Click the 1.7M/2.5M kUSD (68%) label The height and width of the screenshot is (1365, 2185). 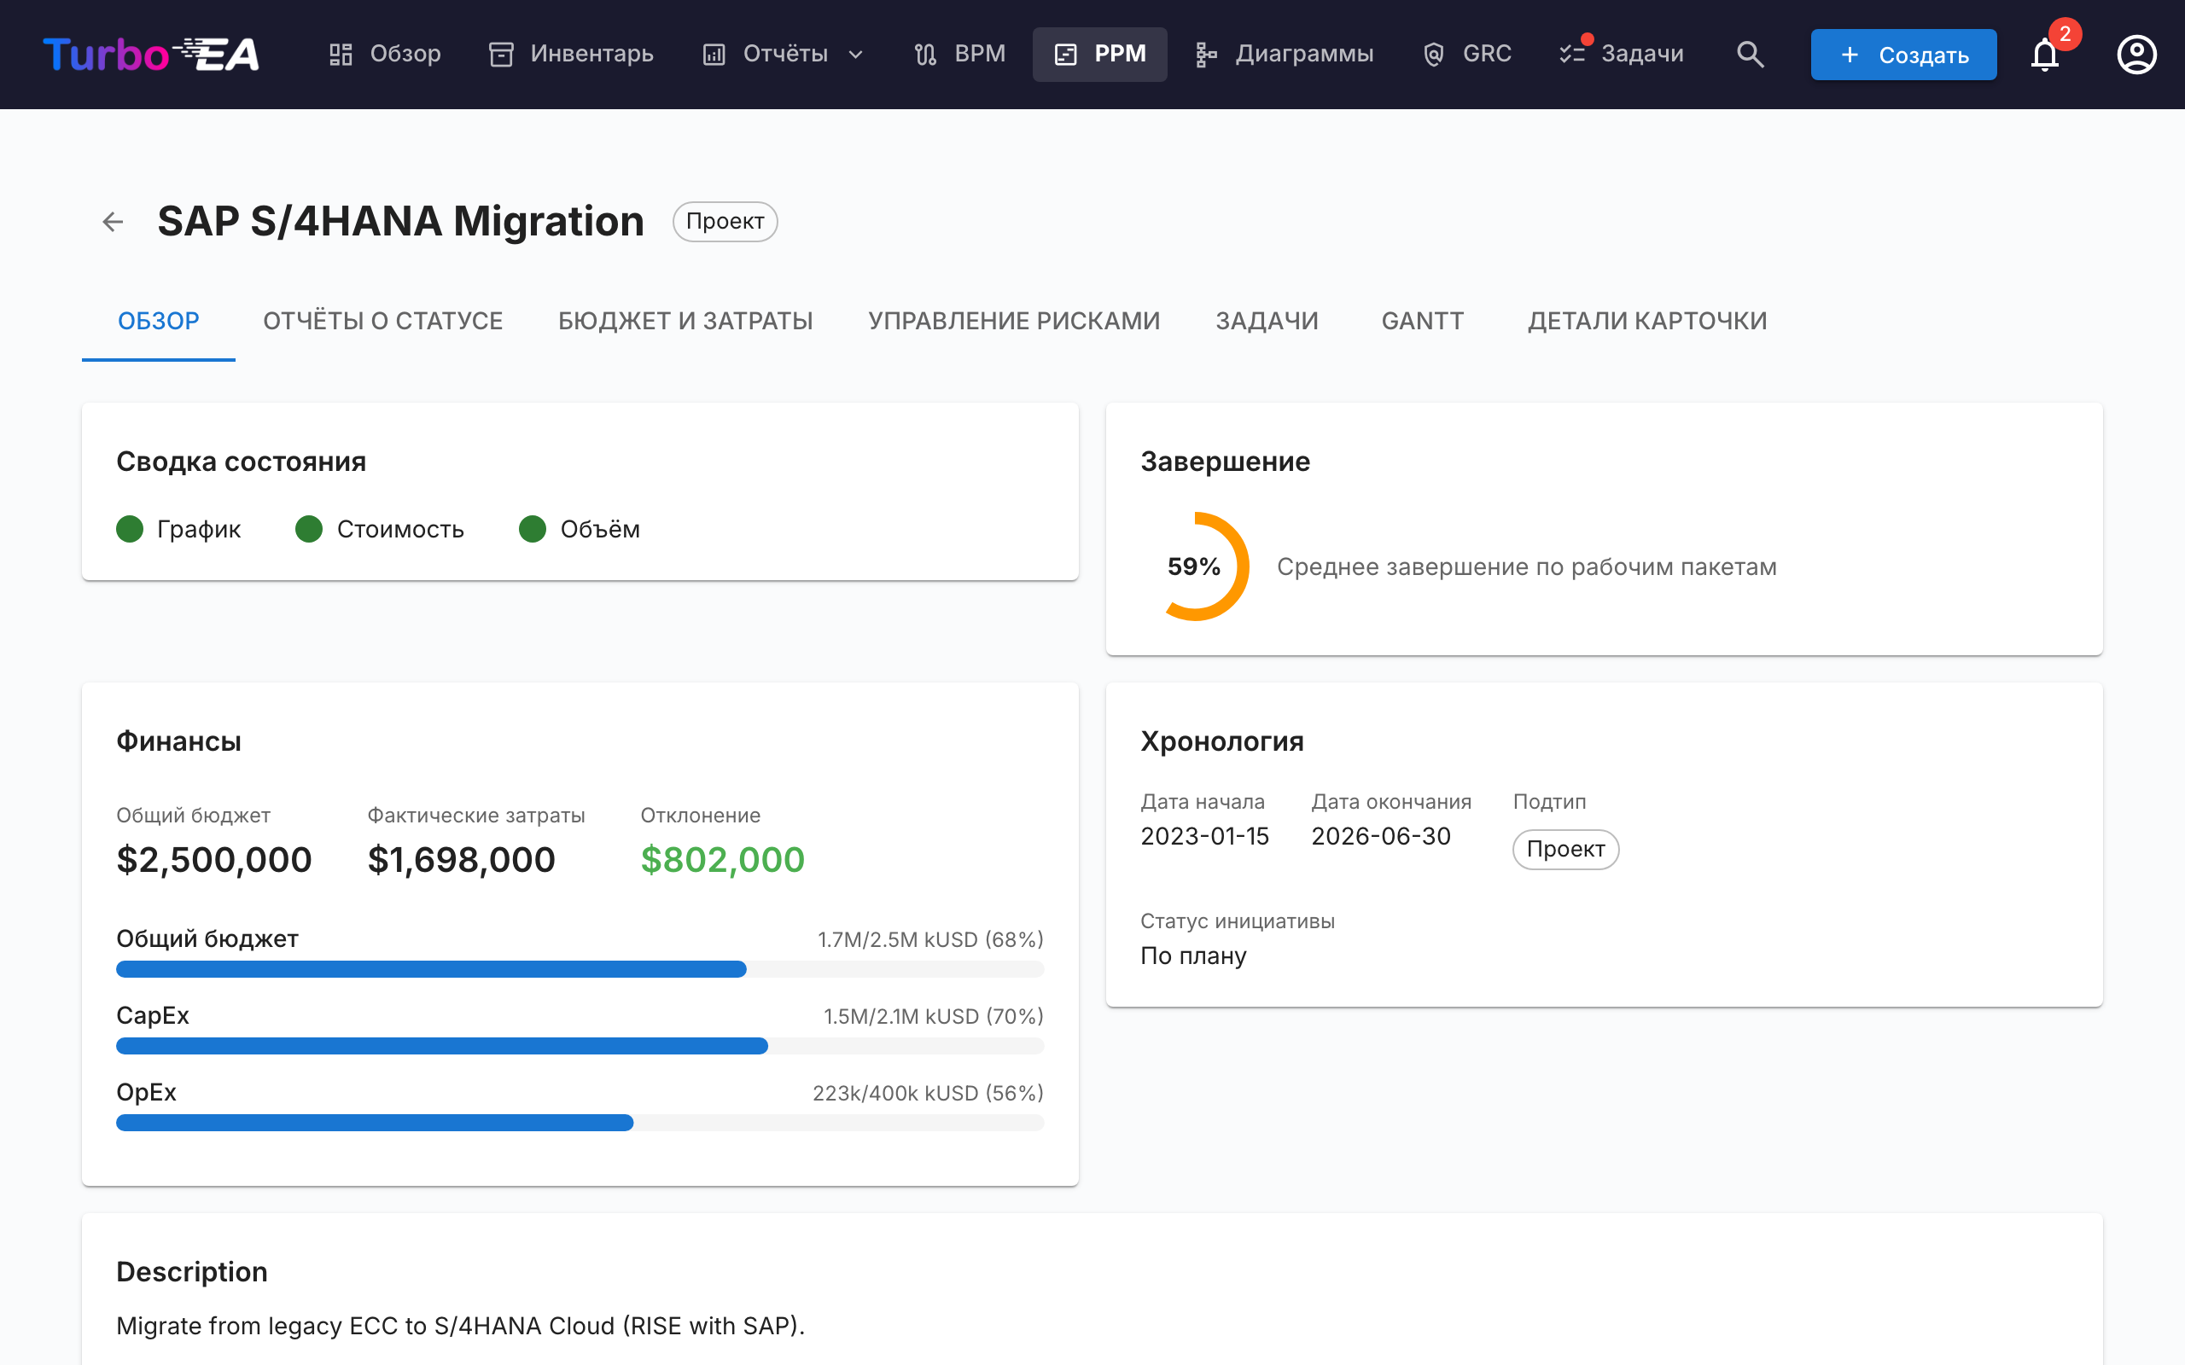coord(930,940)
